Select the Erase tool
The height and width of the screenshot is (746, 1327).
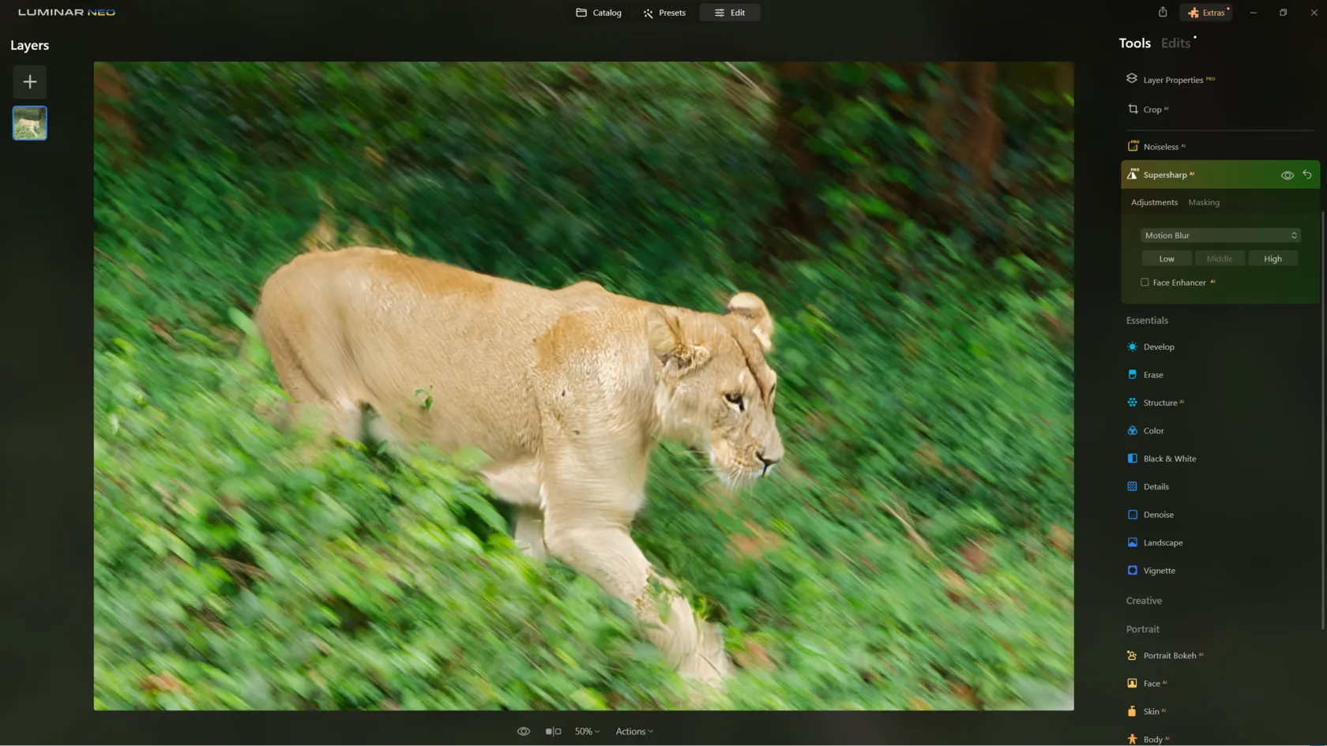pos(1152,375)
